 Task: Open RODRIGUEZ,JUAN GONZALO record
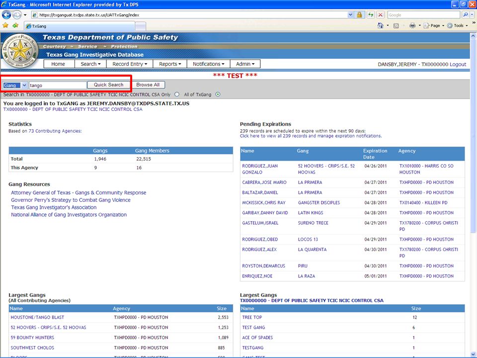coord(260,169)
